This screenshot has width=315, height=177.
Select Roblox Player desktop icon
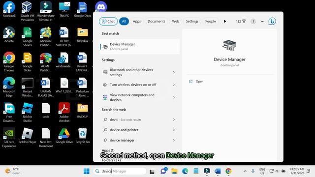28,136
